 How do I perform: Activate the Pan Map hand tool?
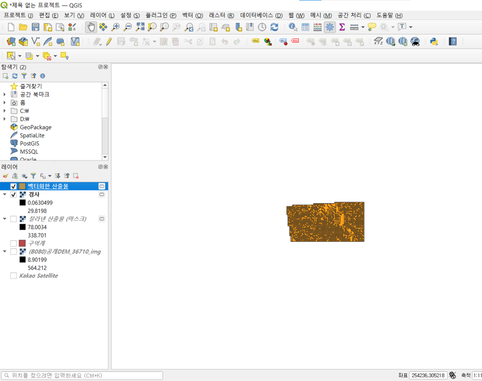coord(91,27)
